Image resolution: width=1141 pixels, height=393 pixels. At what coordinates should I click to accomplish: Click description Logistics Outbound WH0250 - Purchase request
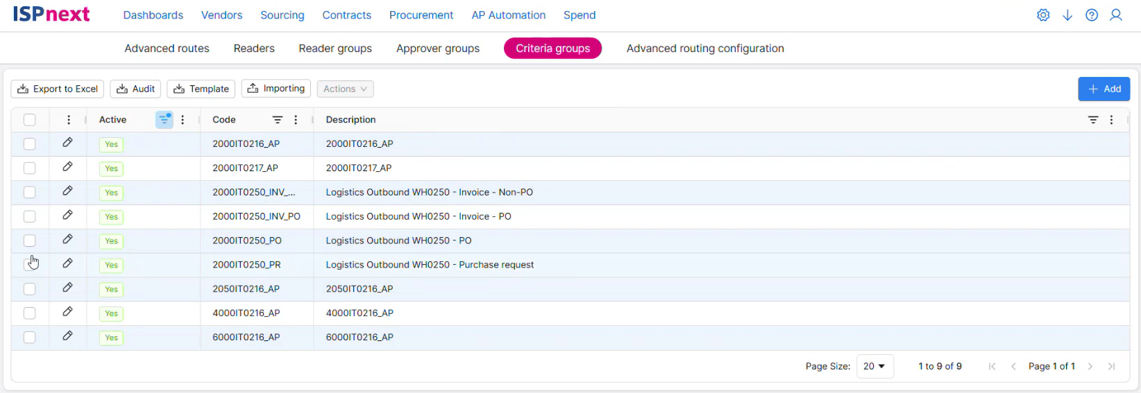[430, 265]
